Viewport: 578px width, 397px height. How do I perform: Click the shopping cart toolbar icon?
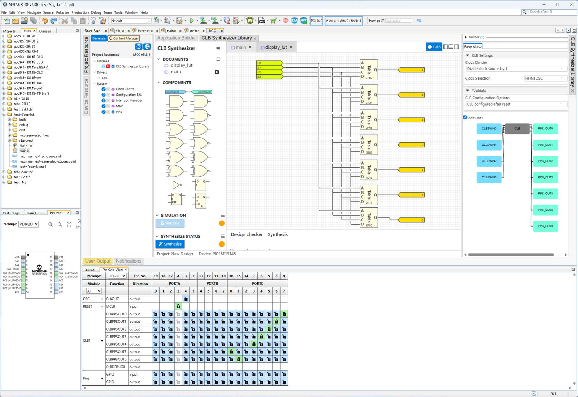273,21
